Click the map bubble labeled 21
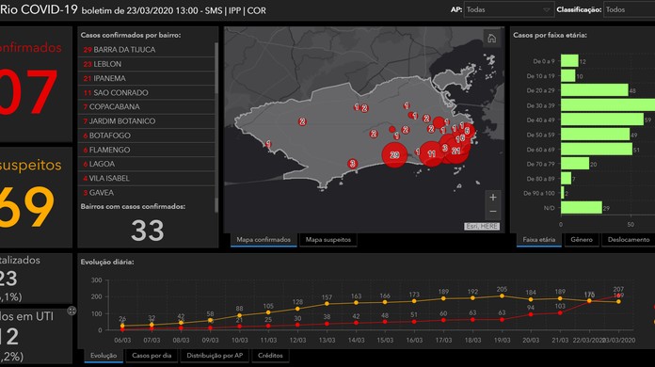This screenshot has height=367, width=655. pos(455,151)
